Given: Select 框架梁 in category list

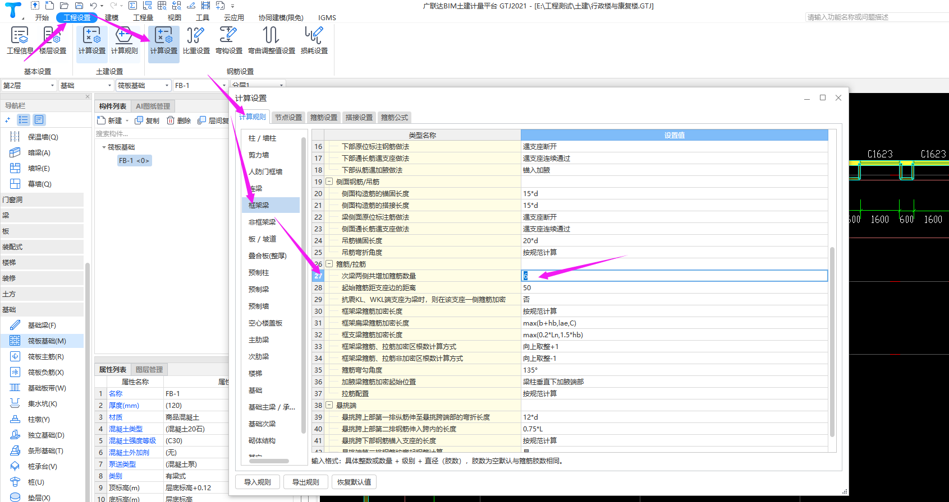Looking at the screenshot, I should coord(271,205).
